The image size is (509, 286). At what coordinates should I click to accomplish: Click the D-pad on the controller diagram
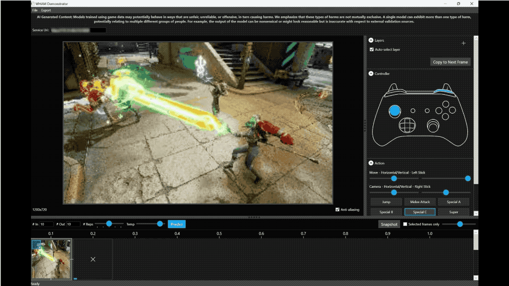click(x=407, y=125)
